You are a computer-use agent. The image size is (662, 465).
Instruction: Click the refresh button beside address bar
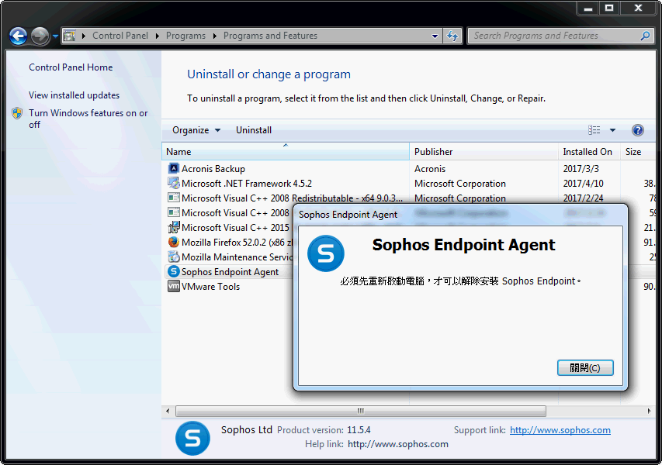(x=453, y=36)
